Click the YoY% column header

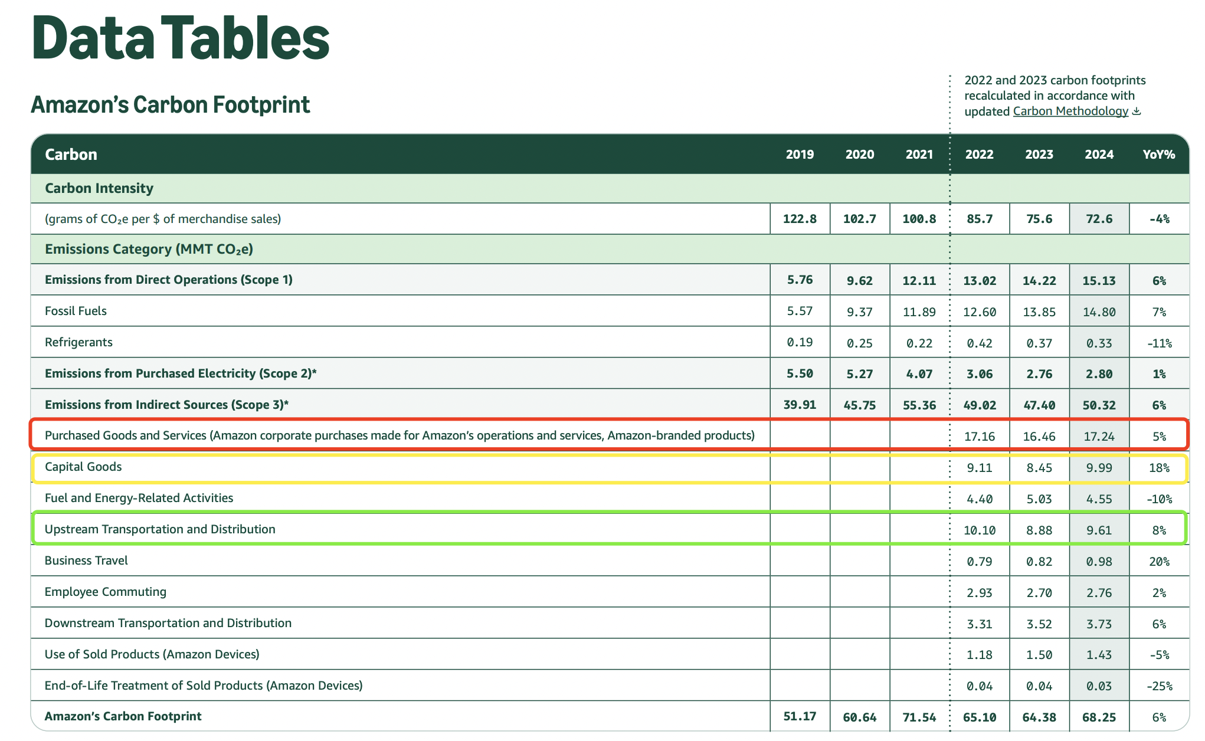pyautogui.click(x=1159, y=155)
